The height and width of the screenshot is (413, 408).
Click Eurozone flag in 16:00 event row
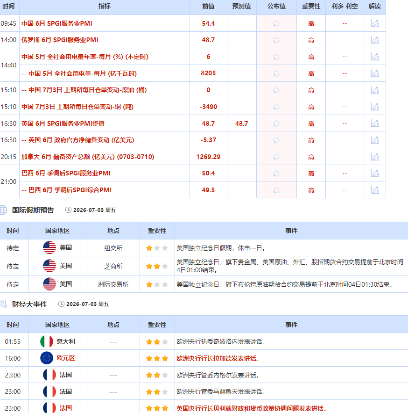tap(47, 358)
